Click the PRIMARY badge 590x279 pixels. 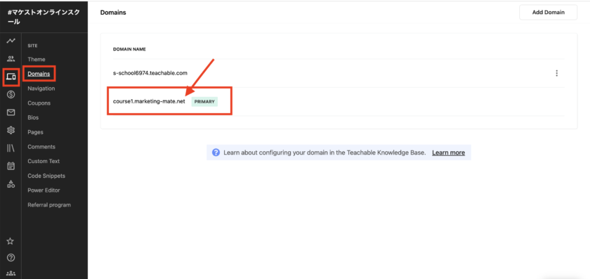pos(204,102)
